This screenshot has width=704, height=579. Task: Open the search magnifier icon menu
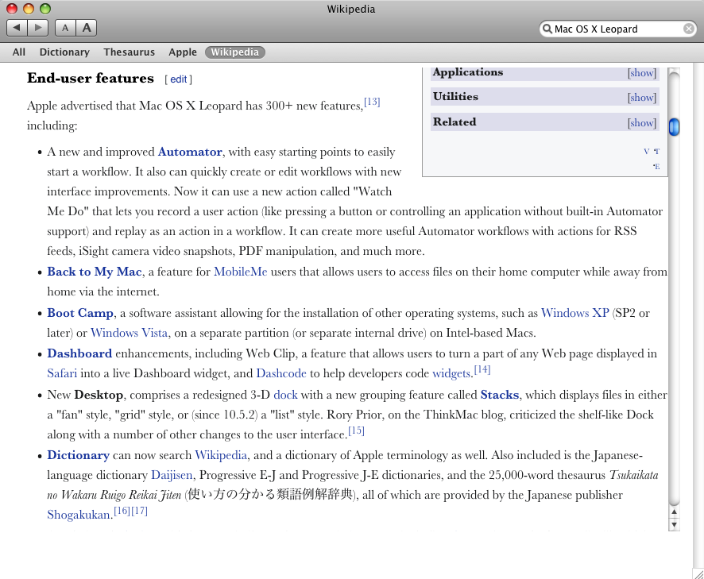[547, 29]
